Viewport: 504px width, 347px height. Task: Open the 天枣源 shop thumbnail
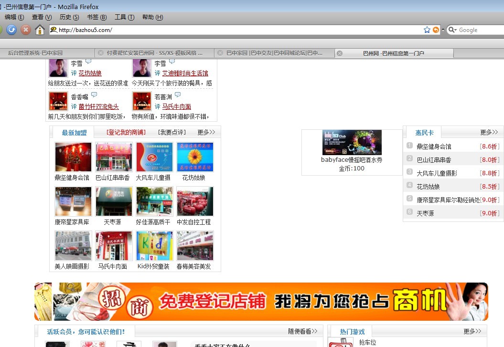[114, 201]
